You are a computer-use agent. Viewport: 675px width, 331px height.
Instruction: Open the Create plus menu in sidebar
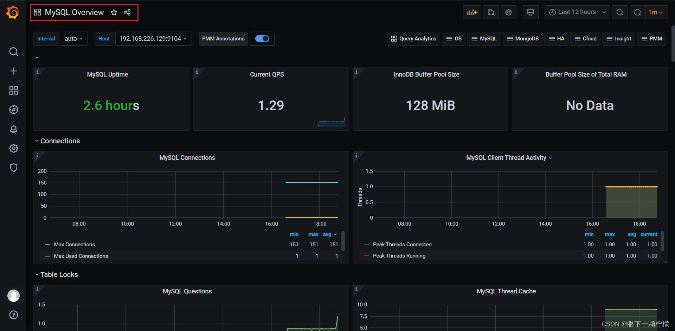[x=13, y=71]
